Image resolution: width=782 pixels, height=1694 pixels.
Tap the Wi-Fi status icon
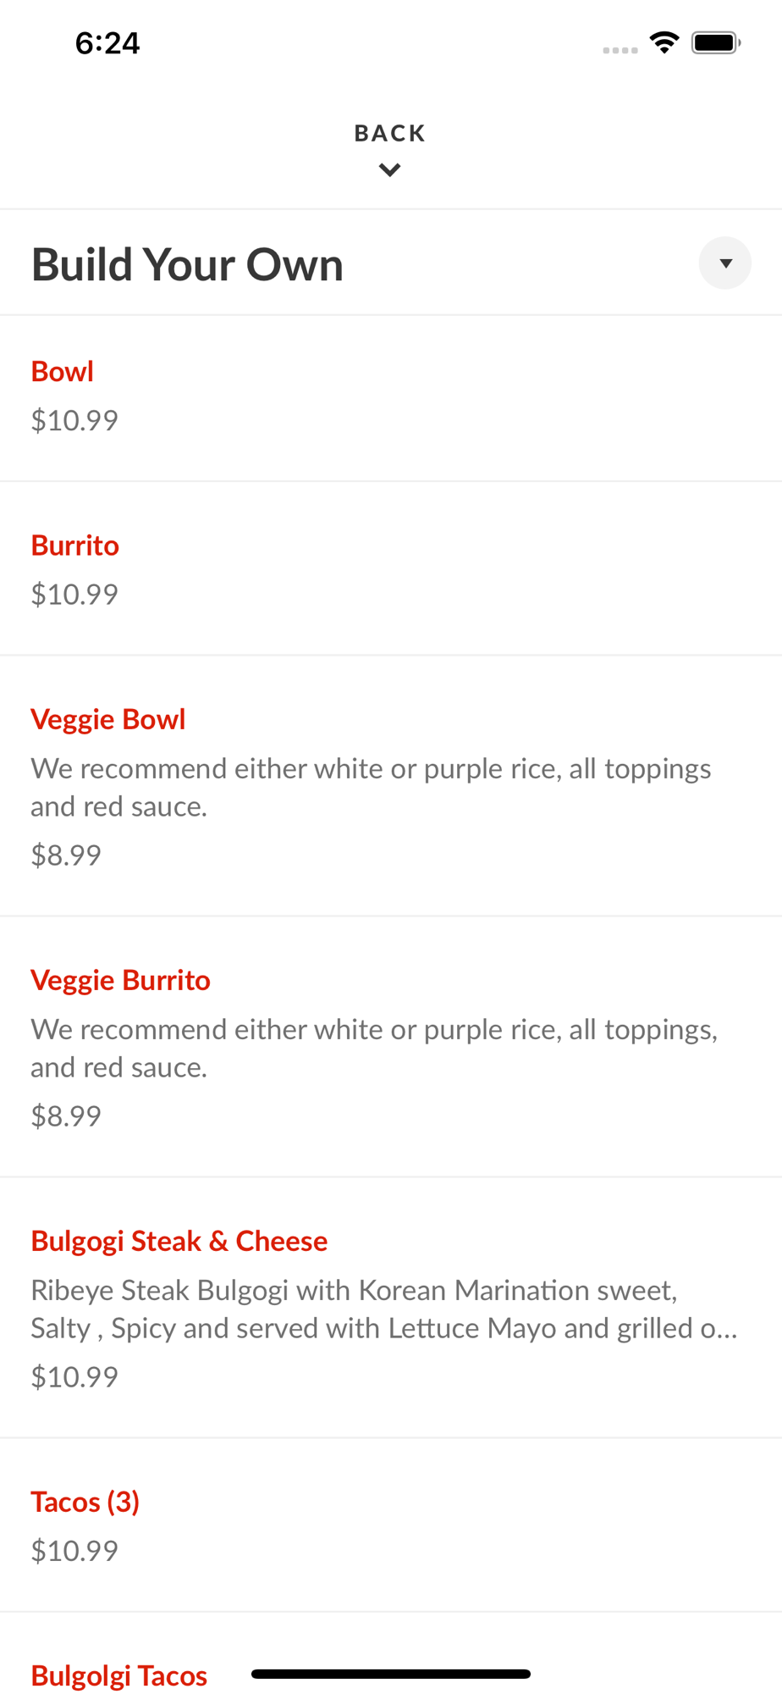tap(664, 42)
